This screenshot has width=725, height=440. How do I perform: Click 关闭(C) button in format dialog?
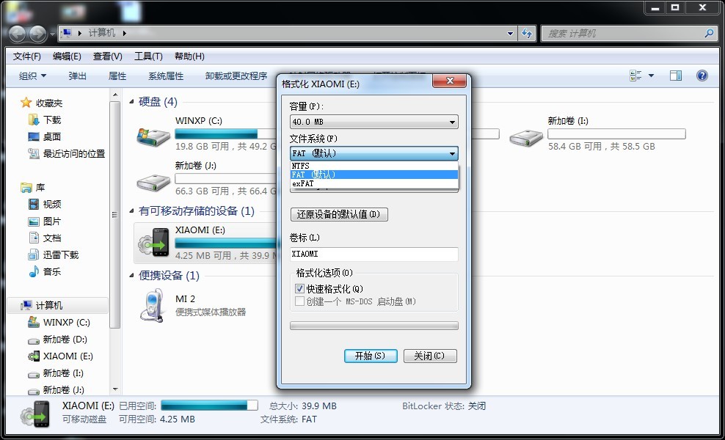point(430,356)
